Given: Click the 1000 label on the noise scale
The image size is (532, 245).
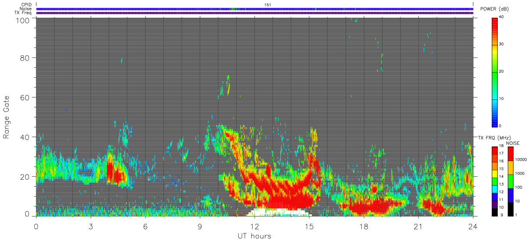Looking at the screenshot, I should (519, 173).
